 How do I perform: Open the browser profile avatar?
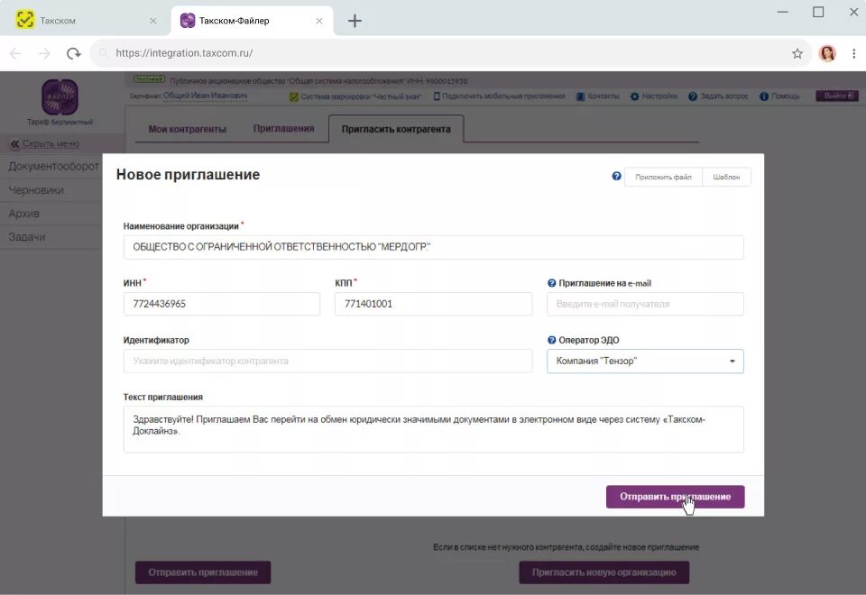[827, 53]
